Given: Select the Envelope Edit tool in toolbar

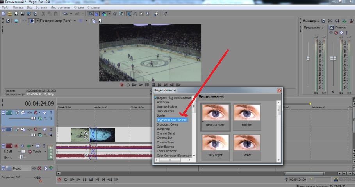Looking at the screenshot, I should [x=136, y=14].
